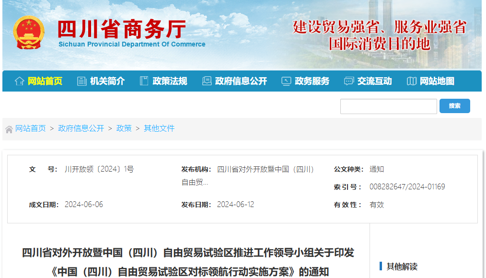Screen dimensions: 486x278
Task: Follow the 网站首页 breadcrumb link
Action: pos(31,128)
